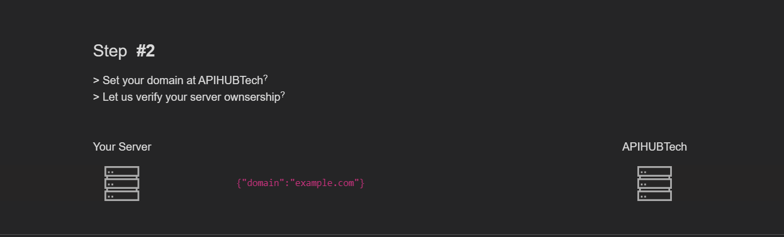Click the 'APIHUBTech' label above the right server

655,147
